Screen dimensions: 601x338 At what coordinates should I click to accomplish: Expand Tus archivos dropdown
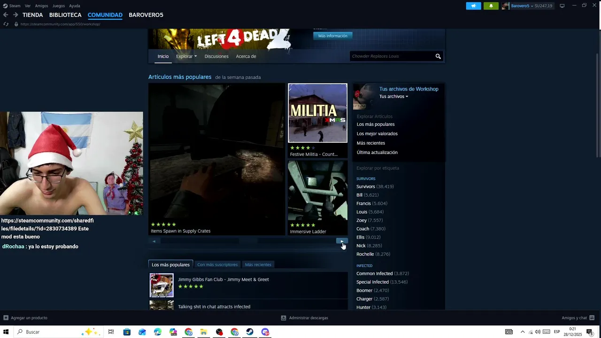393,96
